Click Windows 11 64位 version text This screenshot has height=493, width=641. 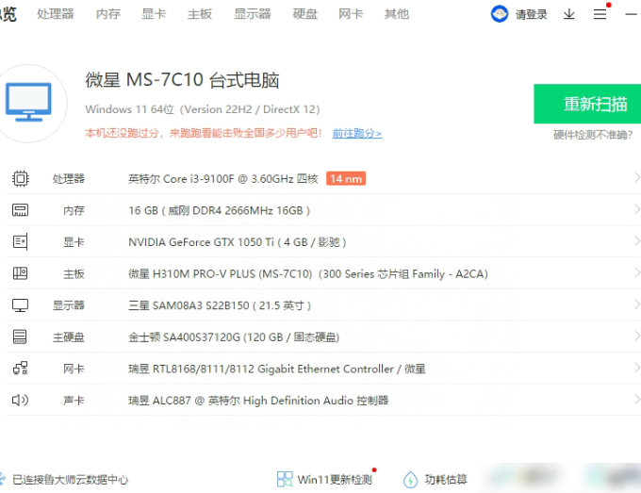pos(203,109)
